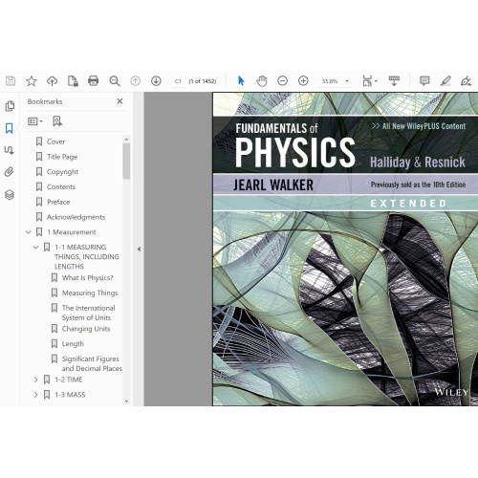Image resolution: width=478 pixels, height=478 pixels.
Task: Add a comment with speech bubble icon
Action: [x=424, y=81]
